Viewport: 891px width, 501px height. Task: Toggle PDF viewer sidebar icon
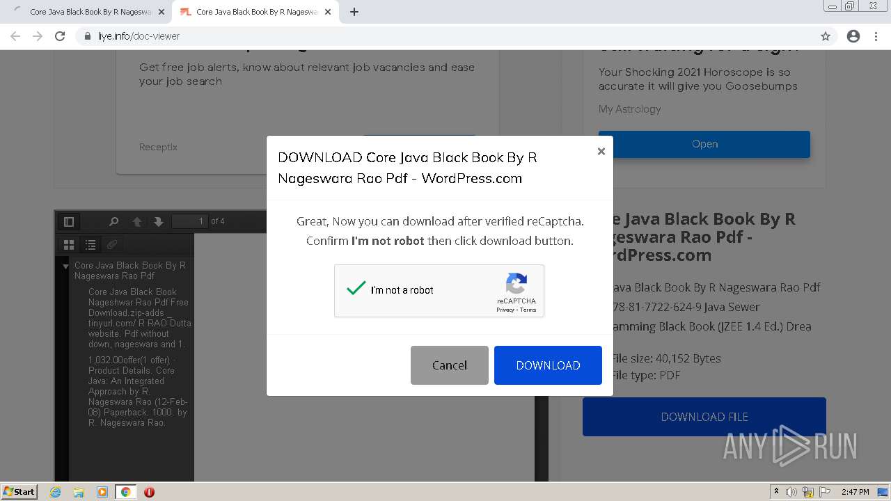(x=69, y=221)
